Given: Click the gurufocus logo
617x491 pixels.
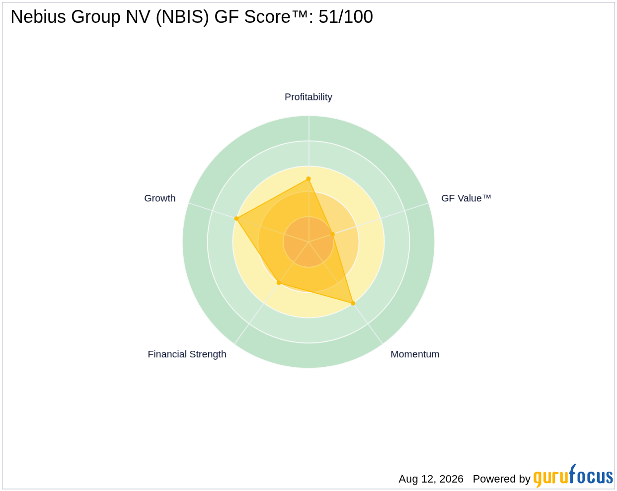Looking at the screenshot, I should (573, 476).
